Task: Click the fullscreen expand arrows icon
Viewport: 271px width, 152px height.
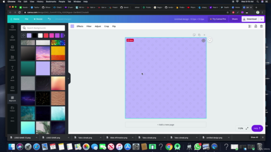Action: [247, 128]
